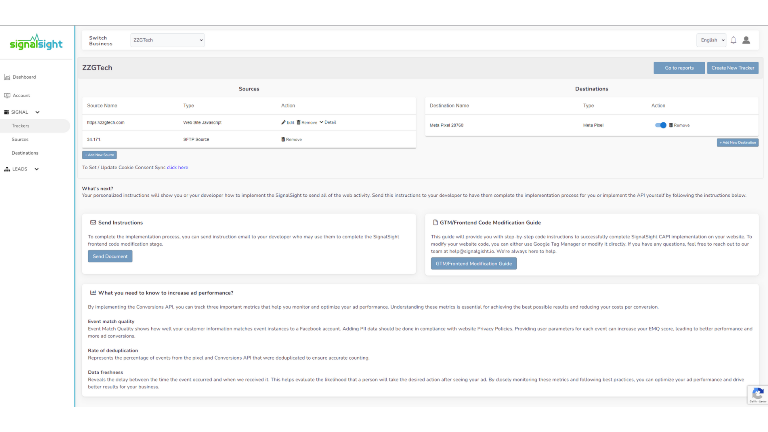768x432 pixels.
Task: Open Dashboard in sidebar
Action: pos(24,77)
